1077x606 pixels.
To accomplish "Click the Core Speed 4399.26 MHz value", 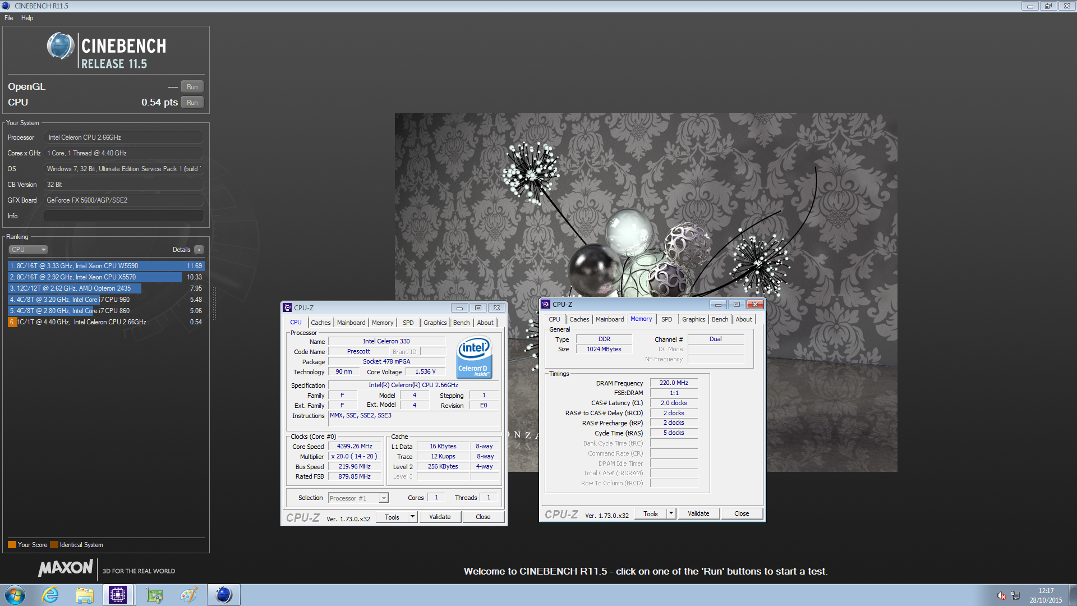I will (355, 447).
